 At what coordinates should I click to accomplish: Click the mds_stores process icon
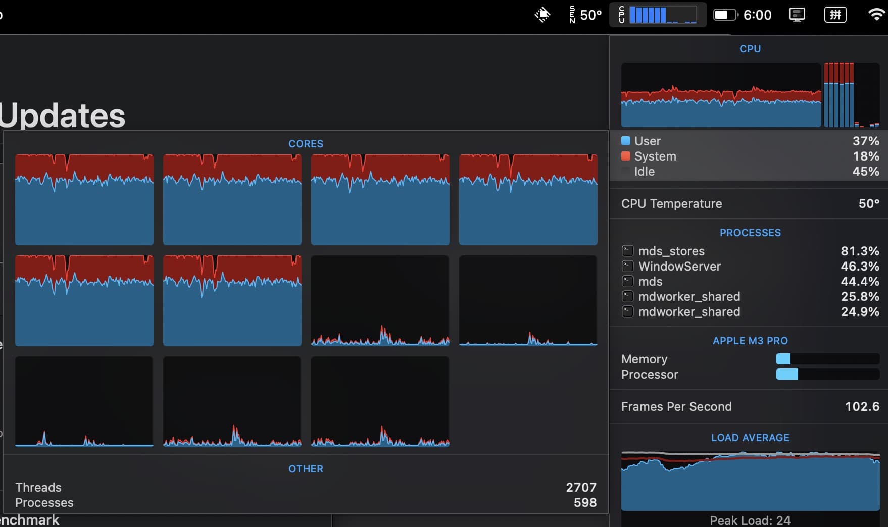pos(627,251)
